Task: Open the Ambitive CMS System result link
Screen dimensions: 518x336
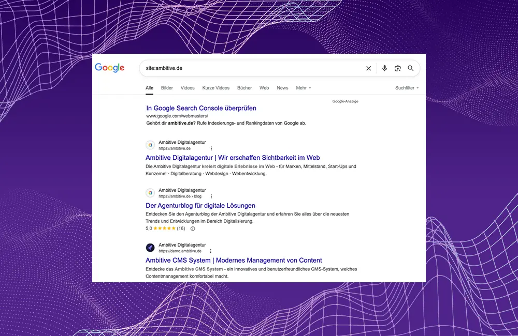Action: coord(234,260)
